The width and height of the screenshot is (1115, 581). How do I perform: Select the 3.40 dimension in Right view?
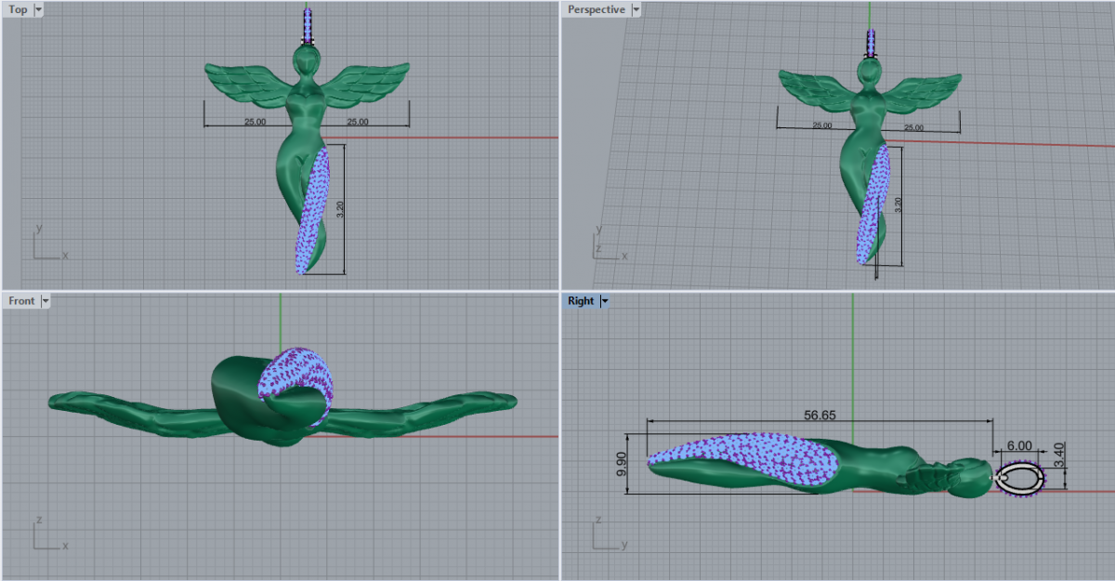(1060, 456)
